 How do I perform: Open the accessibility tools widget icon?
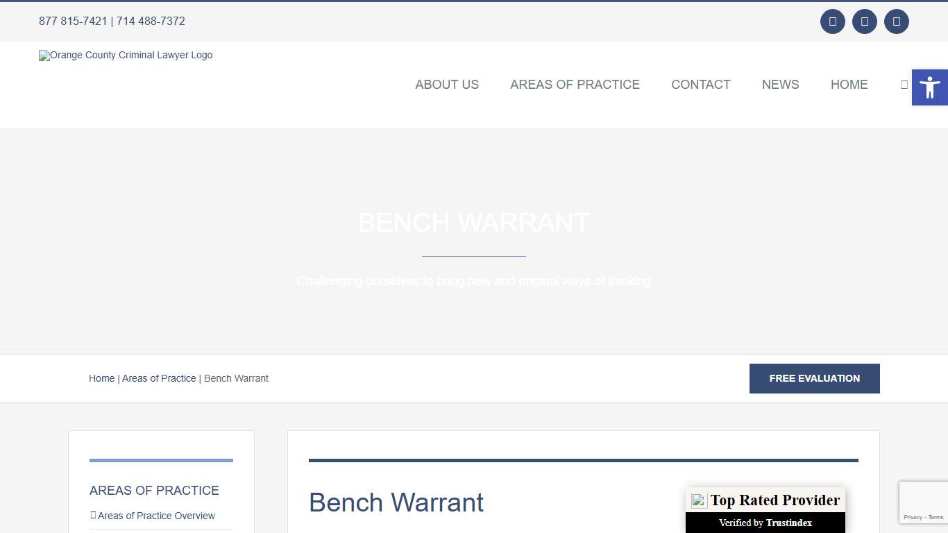coord(930,87)
